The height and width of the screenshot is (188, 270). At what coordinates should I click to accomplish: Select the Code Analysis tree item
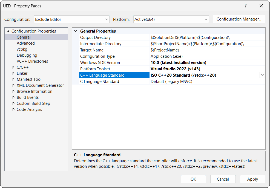coord(29,109)
